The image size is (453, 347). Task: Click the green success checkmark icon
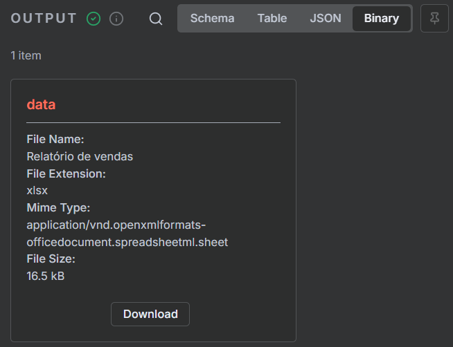pyautogui.click(x=94, y=19)
